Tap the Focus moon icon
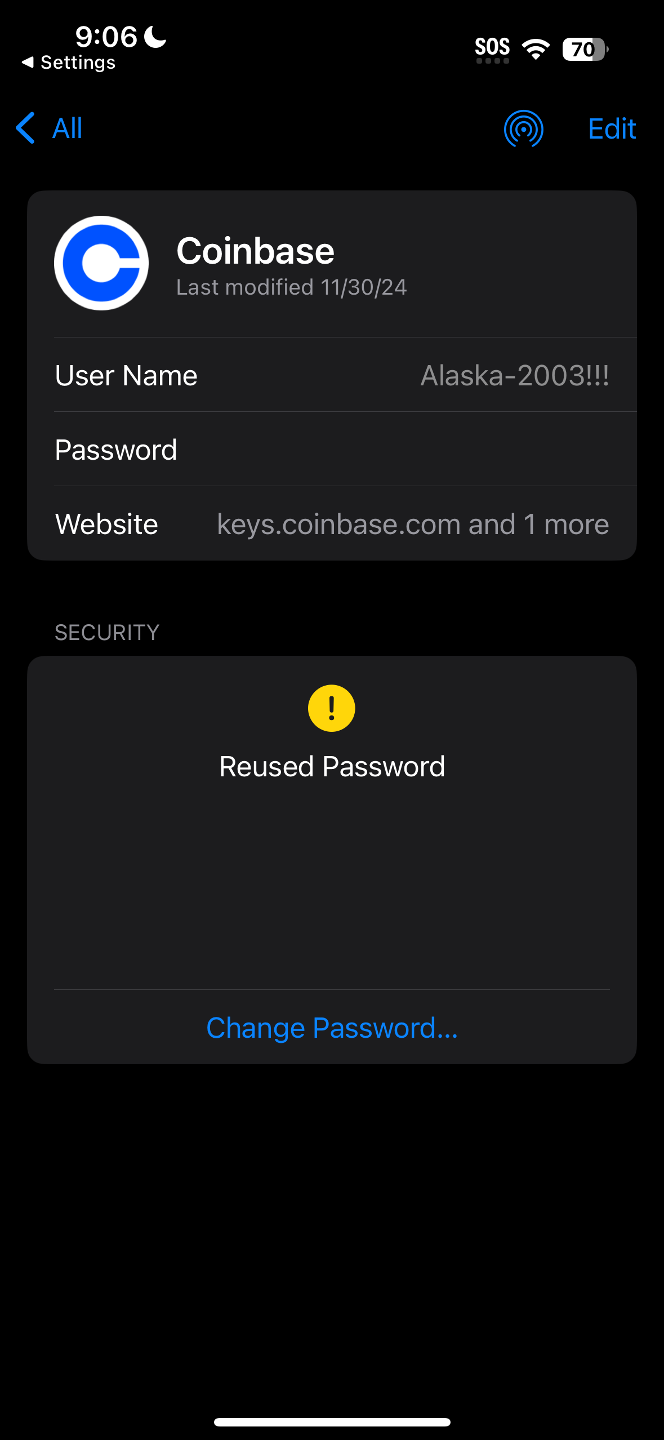Viewport: 664px width, 1440px height. point(155,37)
